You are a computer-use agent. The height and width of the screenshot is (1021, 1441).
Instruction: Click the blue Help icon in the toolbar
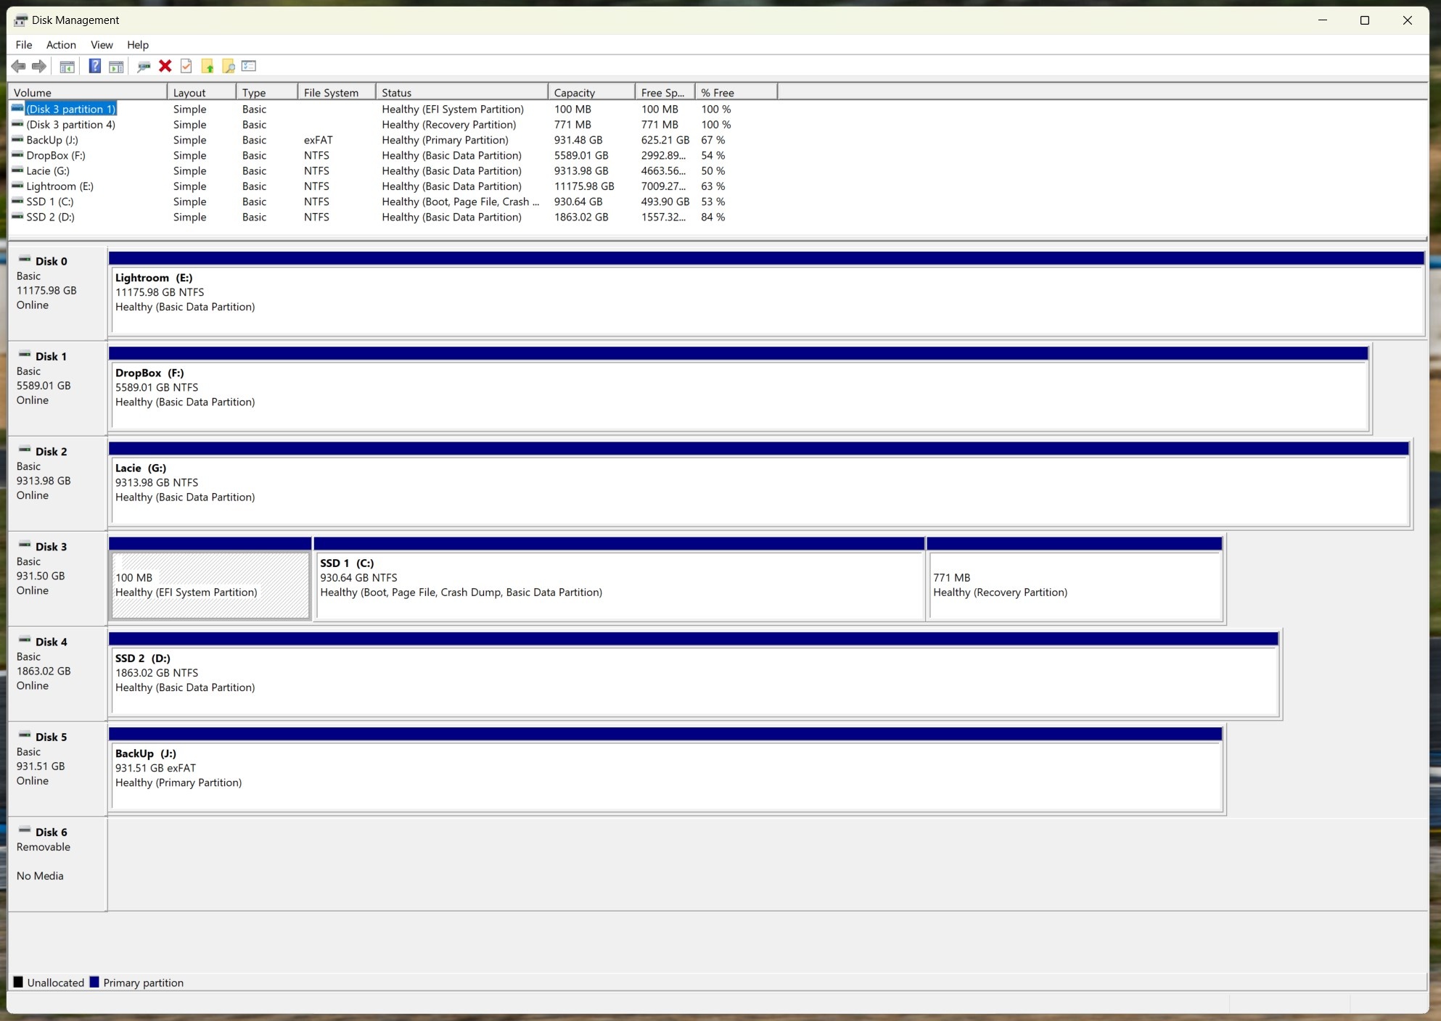click(x=94, y=66)
